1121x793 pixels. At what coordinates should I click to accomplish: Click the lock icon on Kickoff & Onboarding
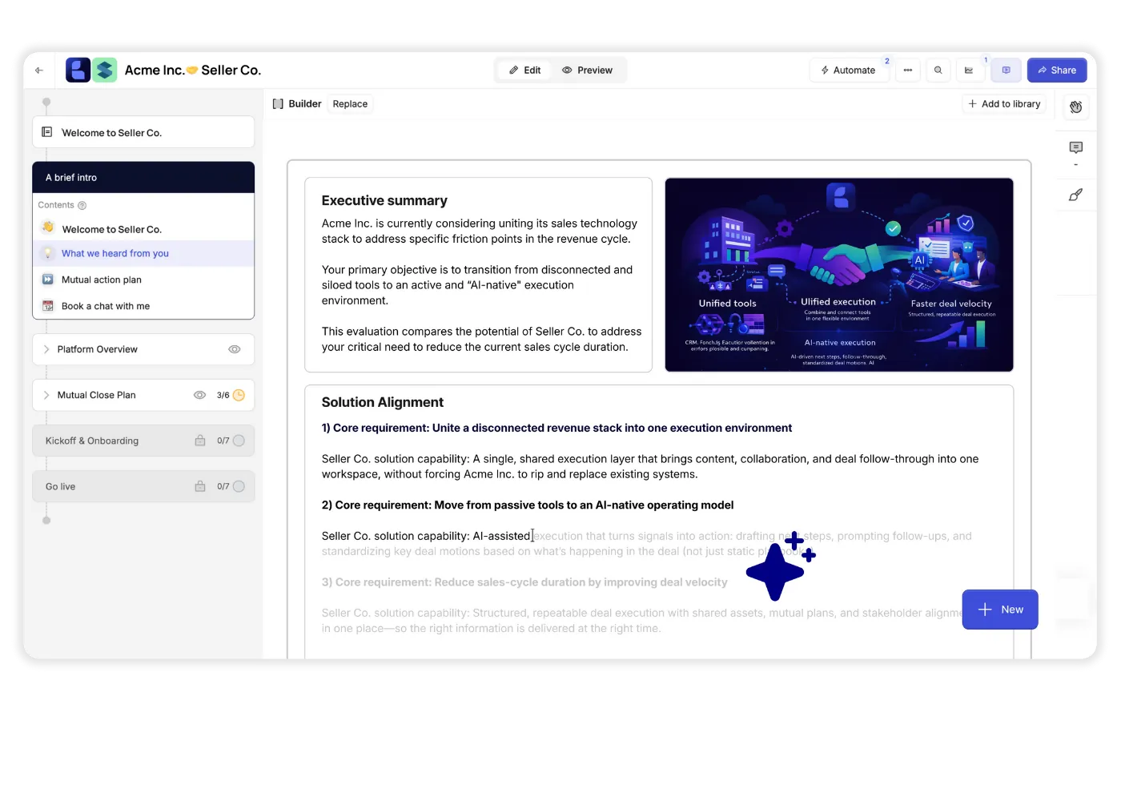[200, 441]
